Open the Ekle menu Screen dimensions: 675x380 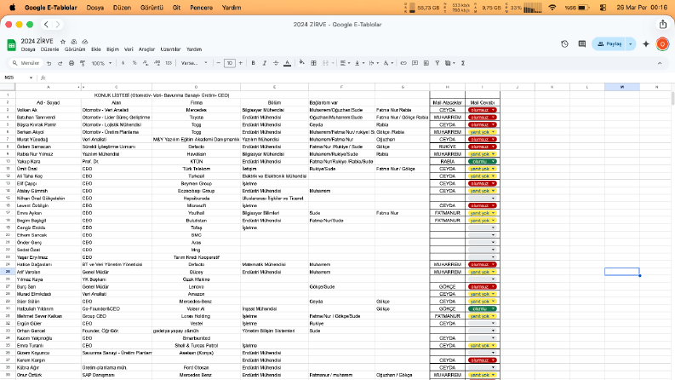coord(96,49)
